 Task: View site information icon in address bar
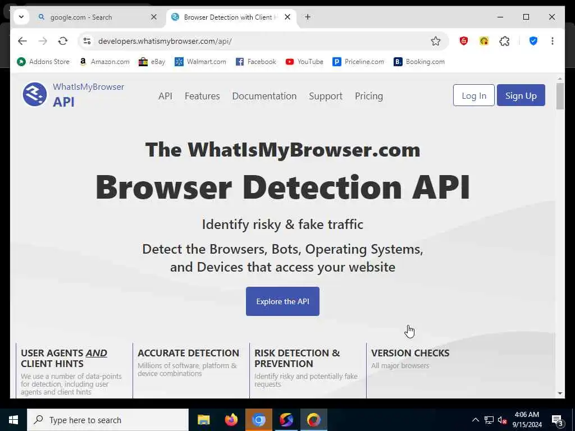pyautogui.click(x=87, y=41)
